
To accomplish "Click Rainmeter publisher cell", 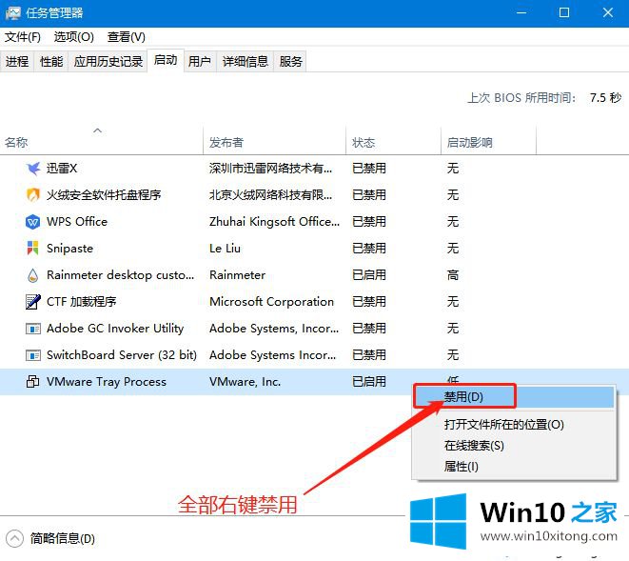I will 238,275.
